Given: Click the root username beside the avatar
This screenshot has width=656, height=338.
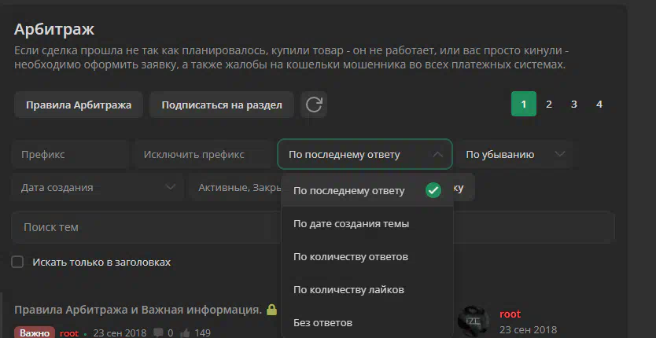Looking at the screenshot, I should [510, 314].
